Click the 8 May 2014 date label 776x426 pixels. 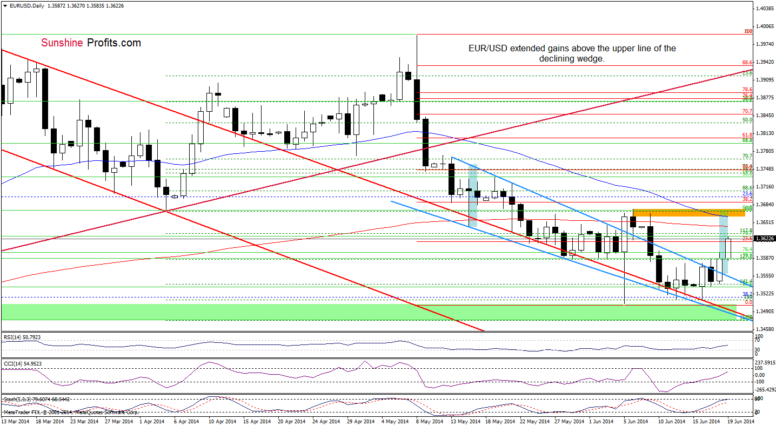pos(430,421)
